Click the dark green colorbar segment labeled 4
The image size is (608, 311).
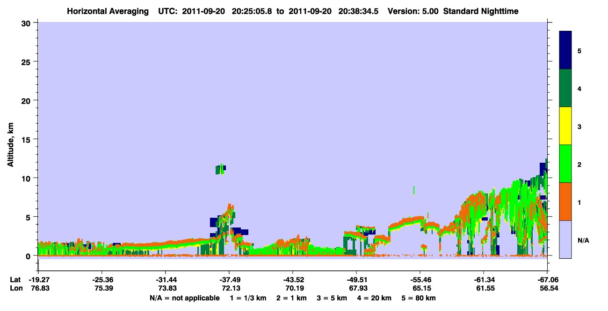[565, 88]
